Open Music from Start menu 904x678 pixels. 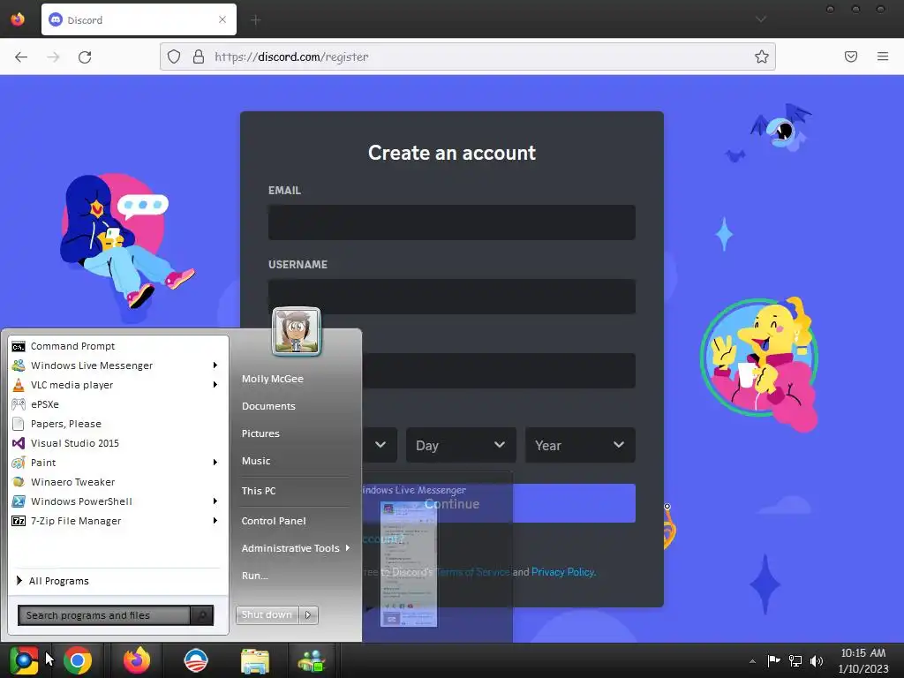[x=256, y=461]
